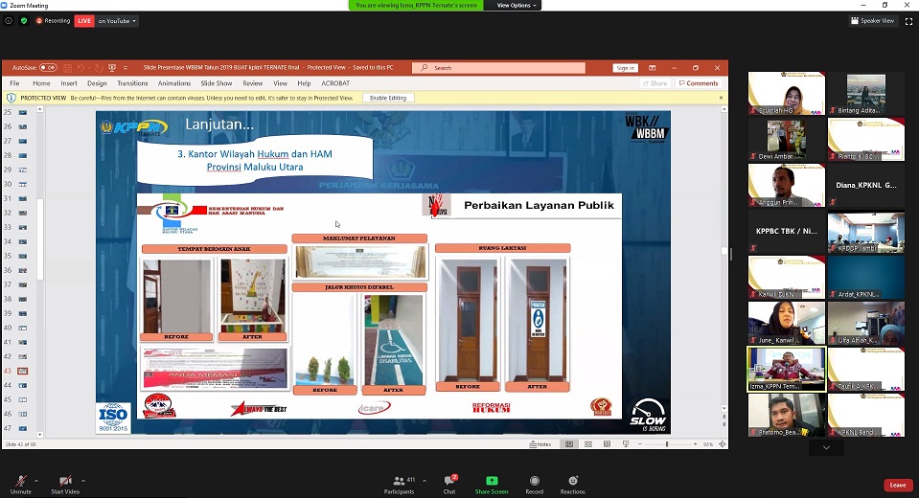Click the meeting info icon at top-left

click(x=9, y=20)
